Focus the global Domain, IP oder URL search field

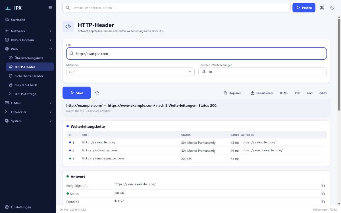point(176,8)
